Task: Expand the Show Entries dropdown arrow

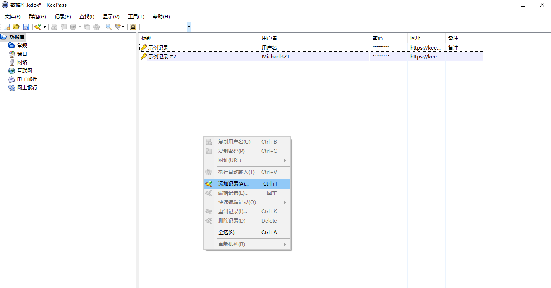Action: [x=123, y=27]
